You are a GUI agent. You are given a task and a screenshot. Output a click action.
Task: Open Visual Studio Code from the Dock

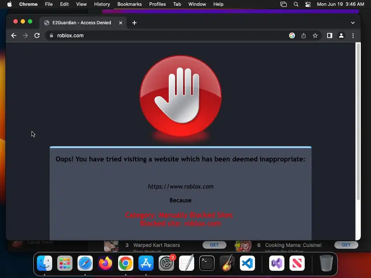(x=247, y=263)
